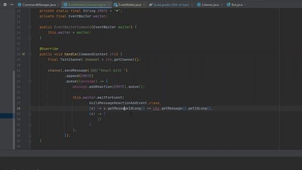
Task: Click getMessageIdLong on line 28
Action: click(x=124, y=108)
